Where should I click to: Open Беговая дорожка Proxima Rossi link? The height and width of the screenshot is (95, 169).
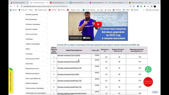pos(68,62)
